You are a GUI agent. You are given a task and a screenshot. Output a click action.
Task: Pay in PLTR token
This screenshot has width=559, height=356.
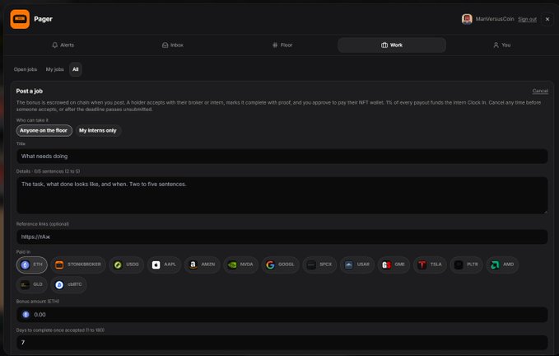click(x=466, y=265)
